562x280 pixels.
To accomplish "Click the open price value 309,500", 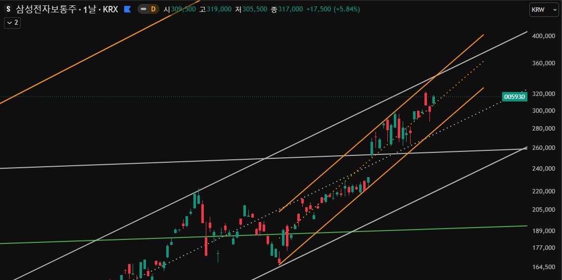I will [x=183, y=9].
